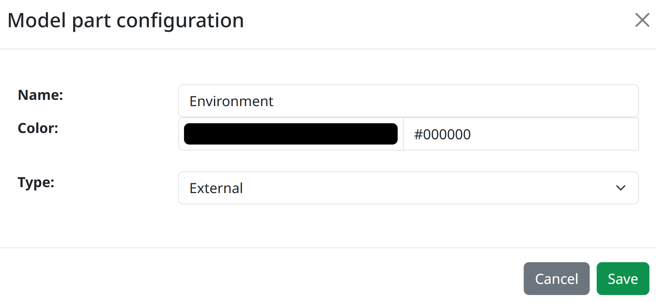
Task: Confirm the configuration with Save
Action: pos(623,279)
